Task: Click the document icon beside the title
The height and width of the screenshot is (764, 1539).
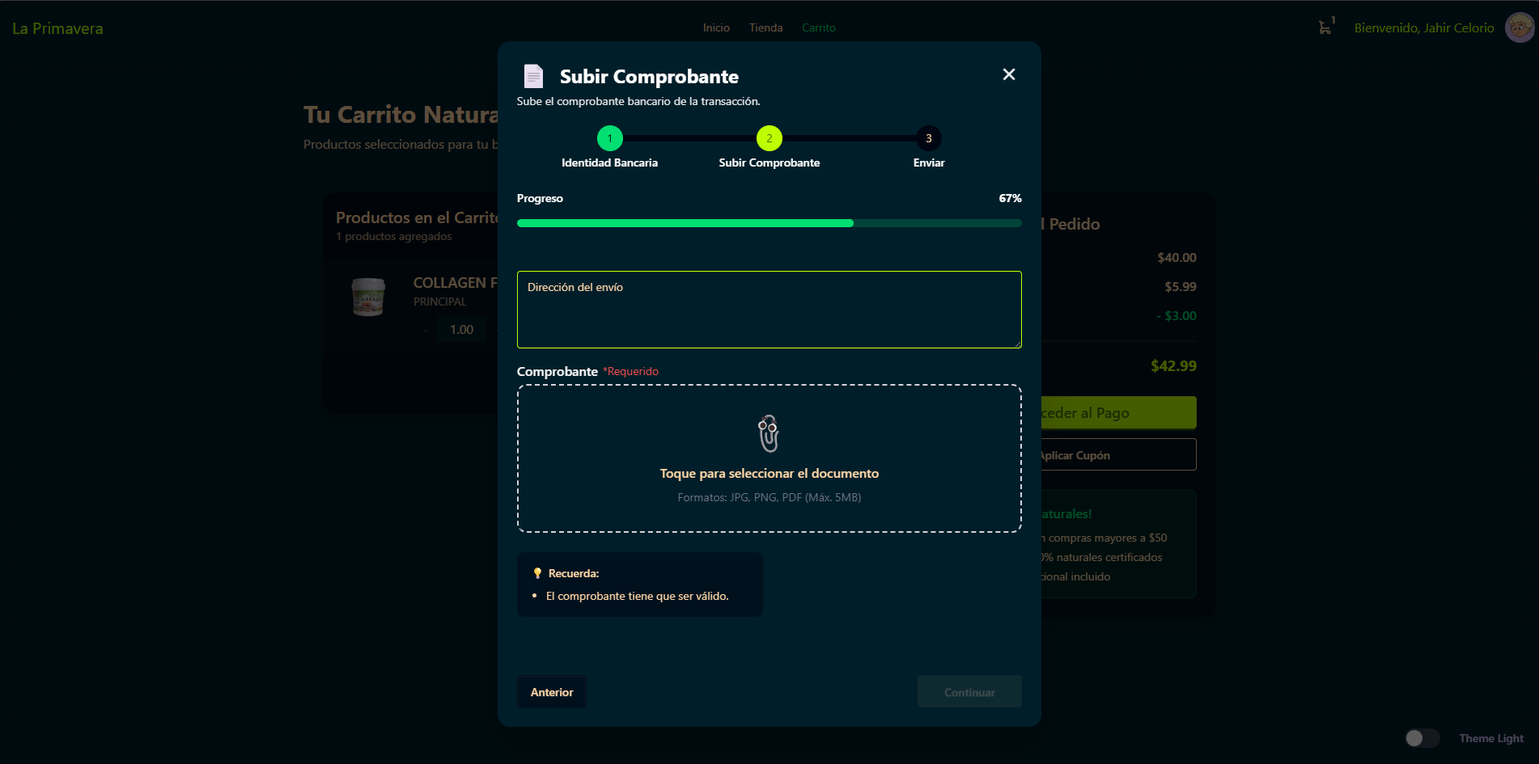Action: click(533, 76)
